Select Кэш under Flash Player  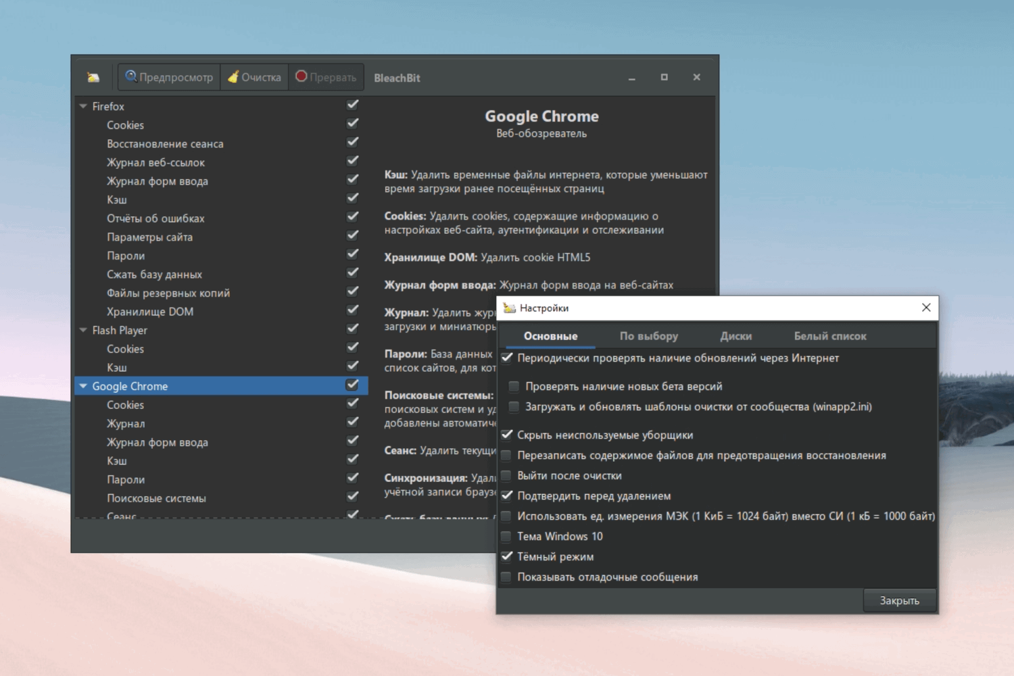tap(118, 367)
